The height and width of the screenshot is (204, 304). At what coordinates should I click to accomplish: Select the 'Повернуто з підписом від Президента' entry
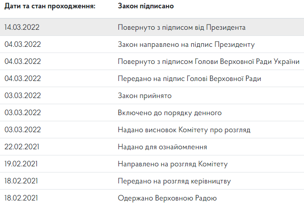pos(182,27)
